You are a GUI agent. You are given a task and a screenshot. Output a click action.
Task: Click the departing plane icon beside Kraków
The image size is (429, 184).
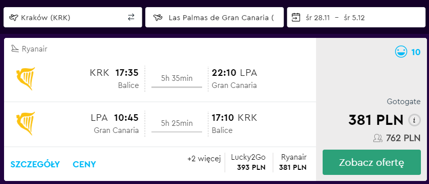pyautogui.click(x=13, y=18)
